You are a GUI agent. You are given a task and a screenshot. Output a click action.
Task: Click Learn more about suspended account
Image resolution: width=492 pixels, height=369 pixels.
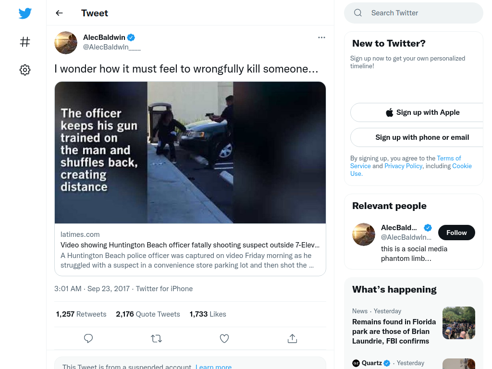coord(213,367)
